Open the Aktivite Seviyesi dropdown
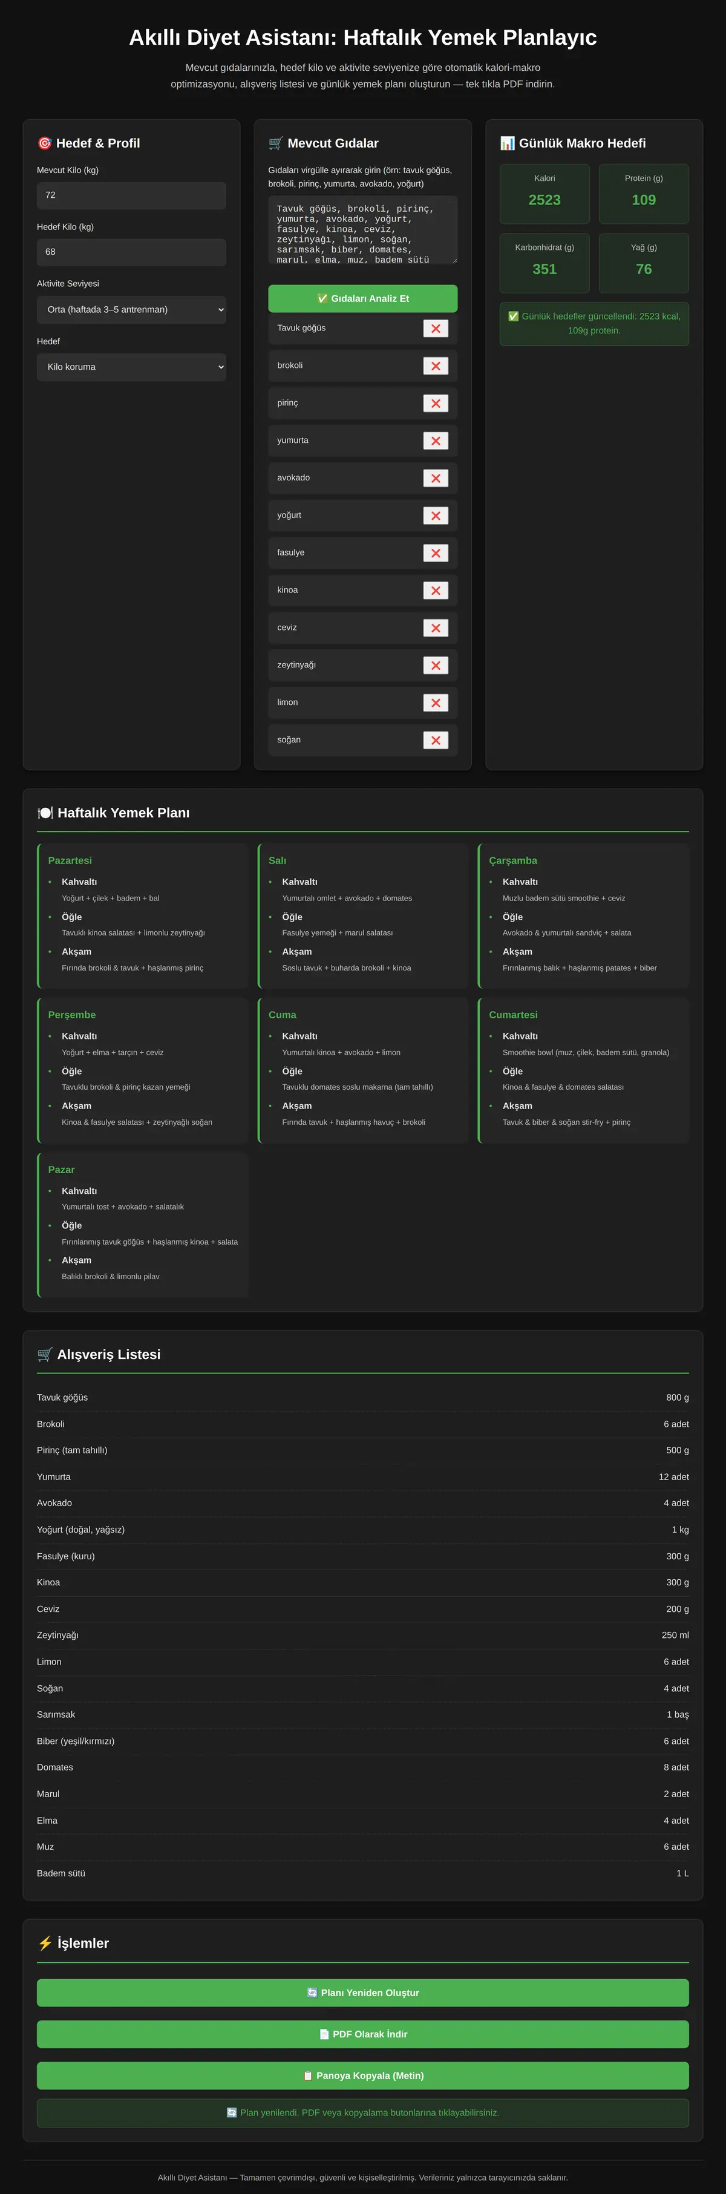Screen dimensions: 726x2194 click(x=131, y=309)
